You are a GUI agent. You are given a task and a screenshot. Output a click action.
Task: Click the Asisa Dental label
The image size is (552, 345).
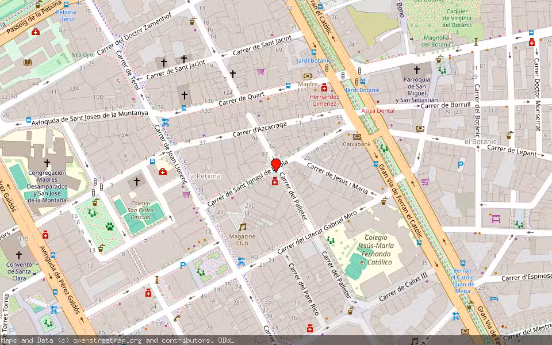(x=378, y=110)
